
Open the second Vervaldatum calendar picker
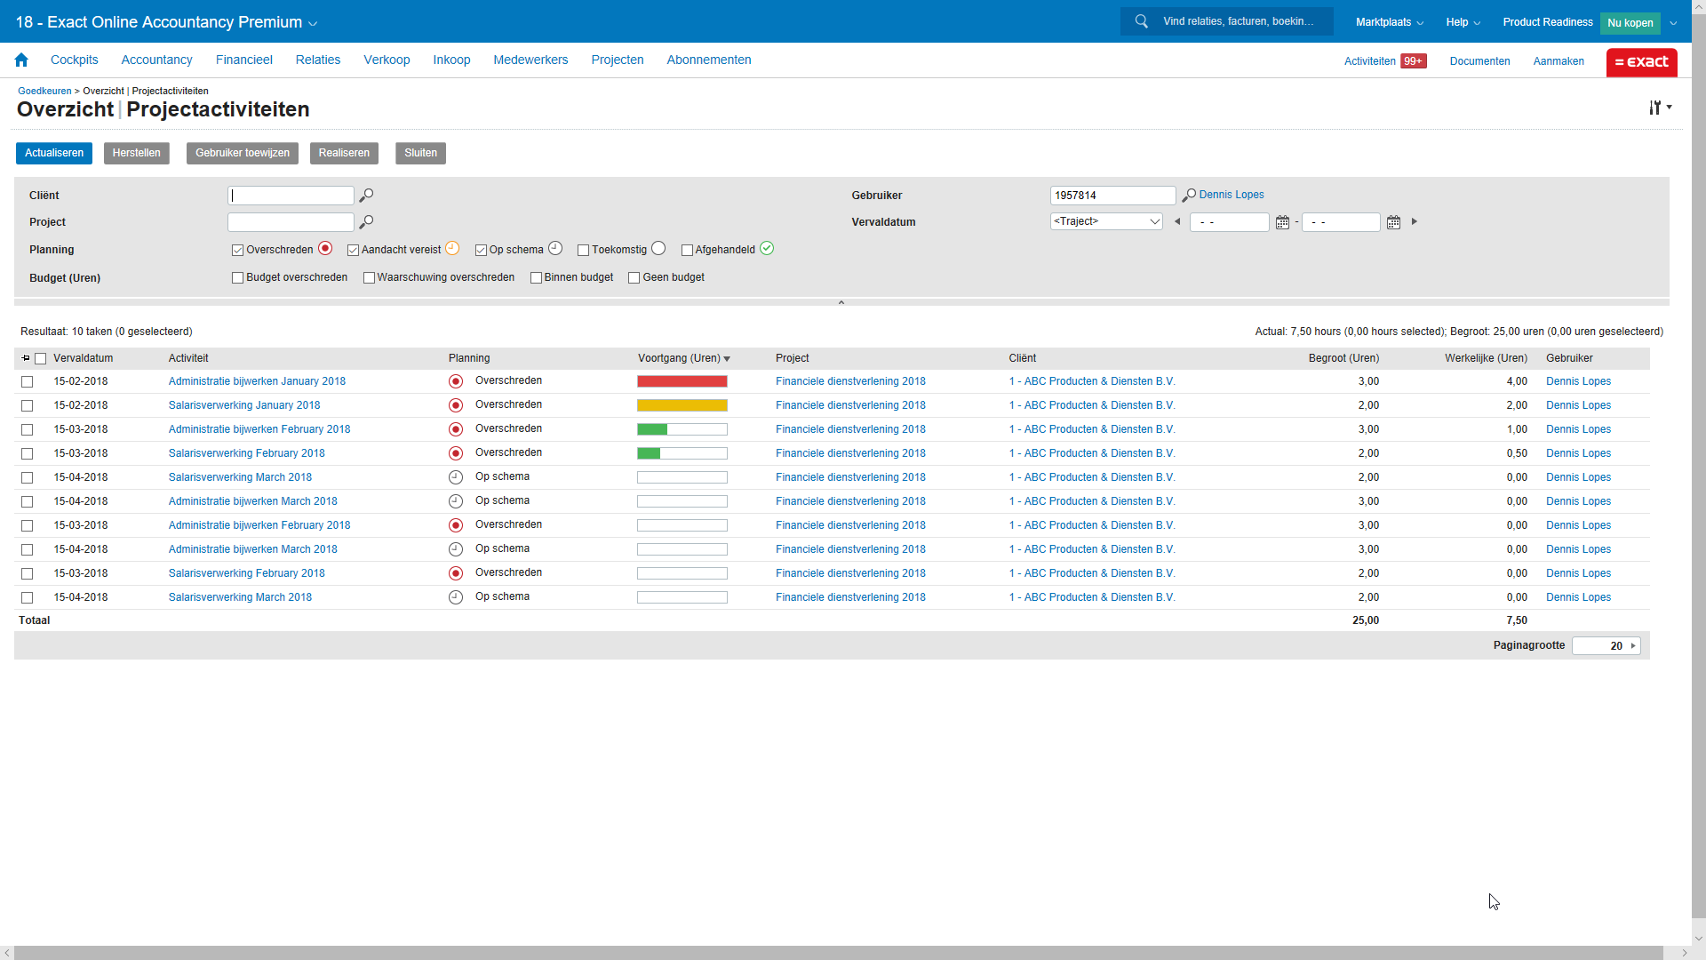[x=1393, y=222]
